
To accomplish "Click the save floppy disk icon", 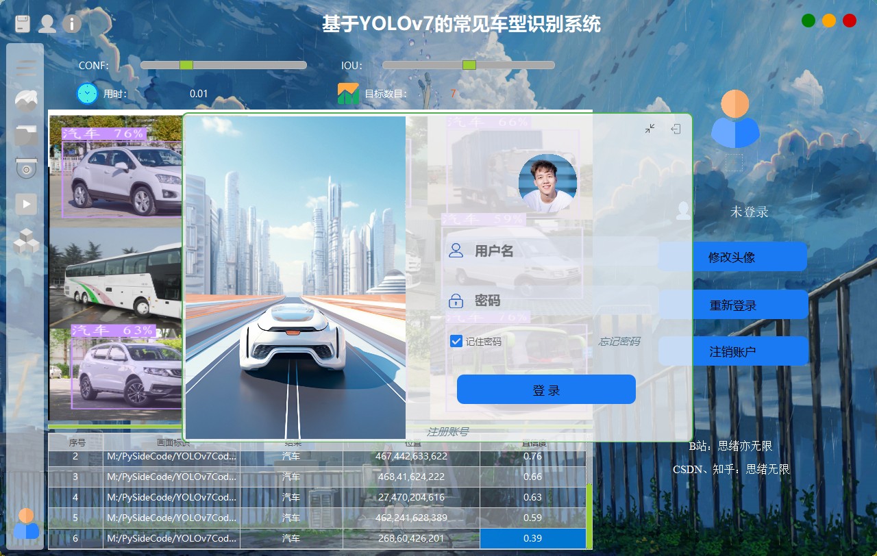I will click(x=23, y=24).
